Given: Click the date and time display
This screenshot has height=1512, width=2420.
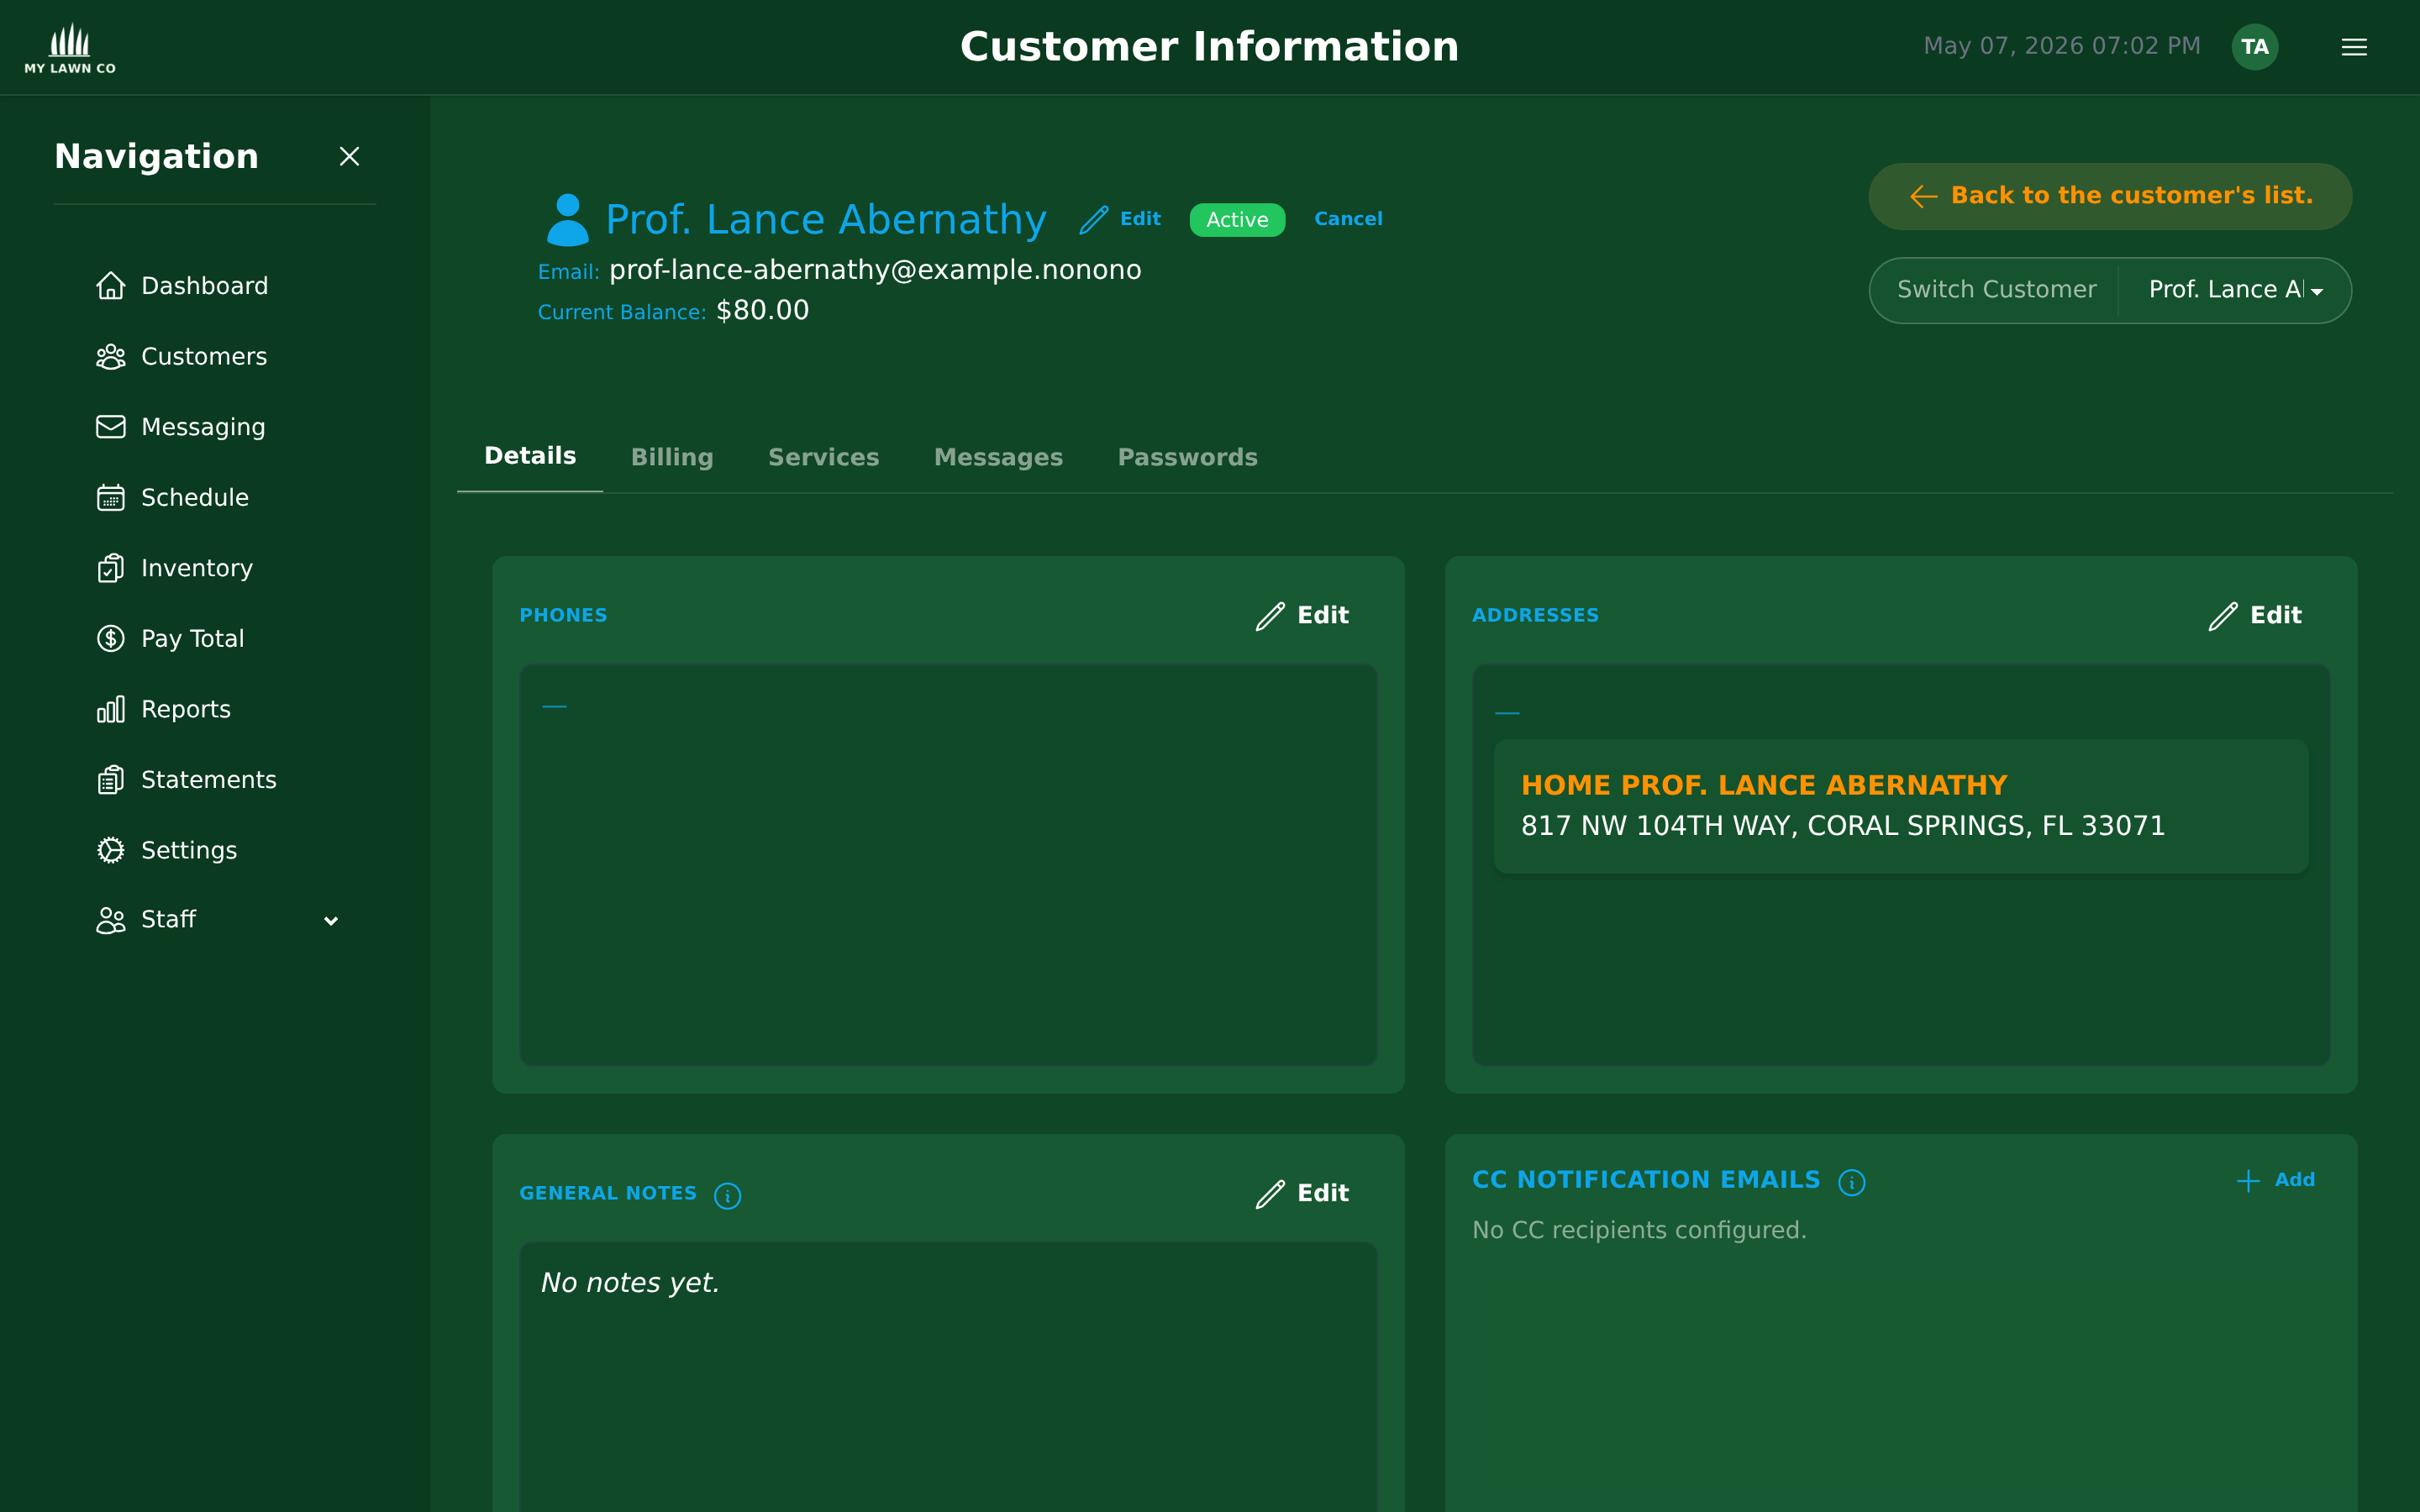Looking at the screenshot, I should pyautogui.click(x=2062, y=47).
